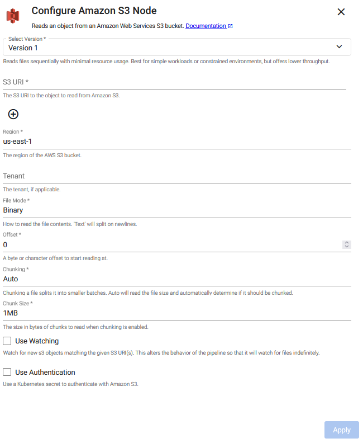Viewport: 363px width, 443px height.
Task: Click the S3 URI input field
Action: [x=174, y=82]
